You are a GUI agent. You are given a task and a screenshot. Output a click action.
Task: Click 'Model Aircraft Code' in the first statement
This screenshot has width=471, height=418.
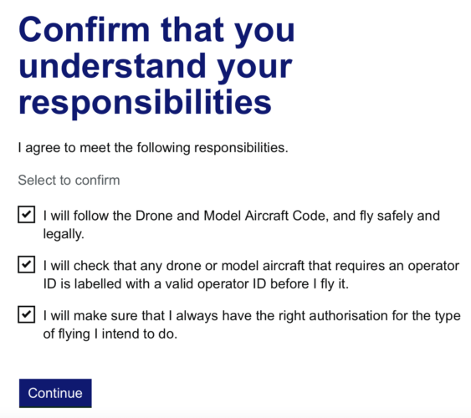[x=264, y=216]
